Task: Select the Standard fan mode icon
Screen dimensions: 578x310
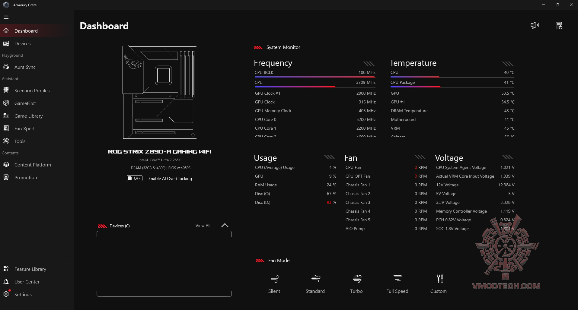Action: (316, 279)
